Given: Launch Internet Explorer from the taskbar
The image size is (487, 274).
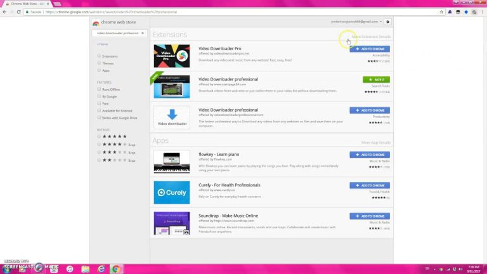Looking at the screenshot, I should tap(101, 269).
